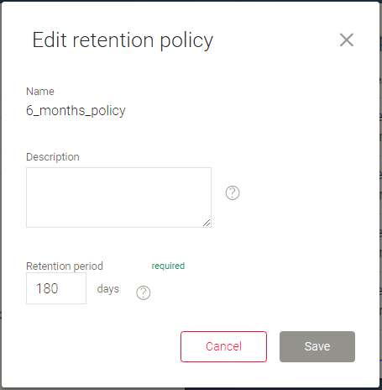Screen dimensions: 382x390
Task: Click the Description label
Action: 53,157
